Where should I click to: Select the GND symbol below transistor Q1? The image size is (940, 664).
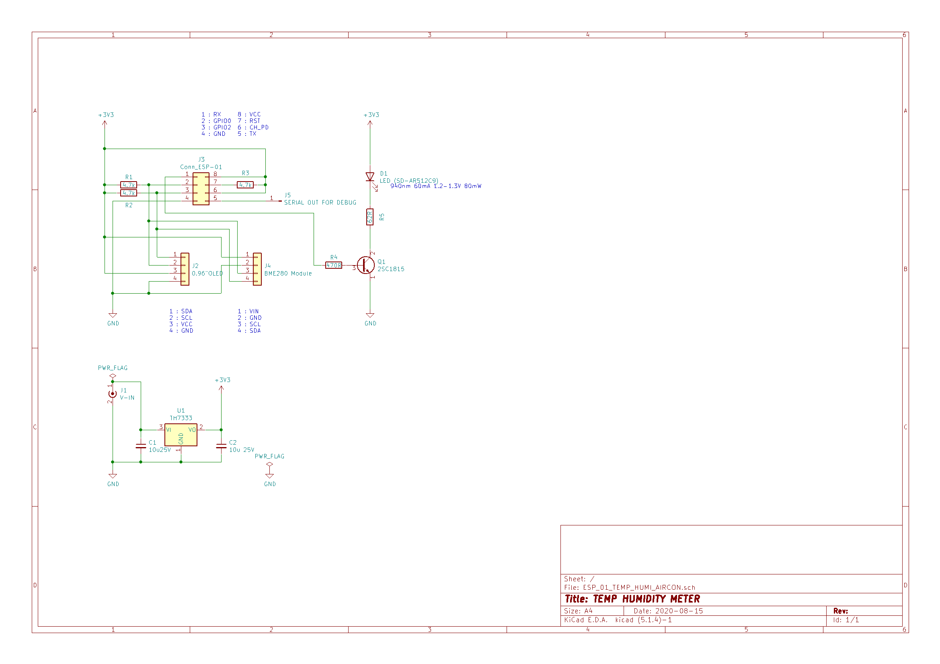tap(370, 316)
